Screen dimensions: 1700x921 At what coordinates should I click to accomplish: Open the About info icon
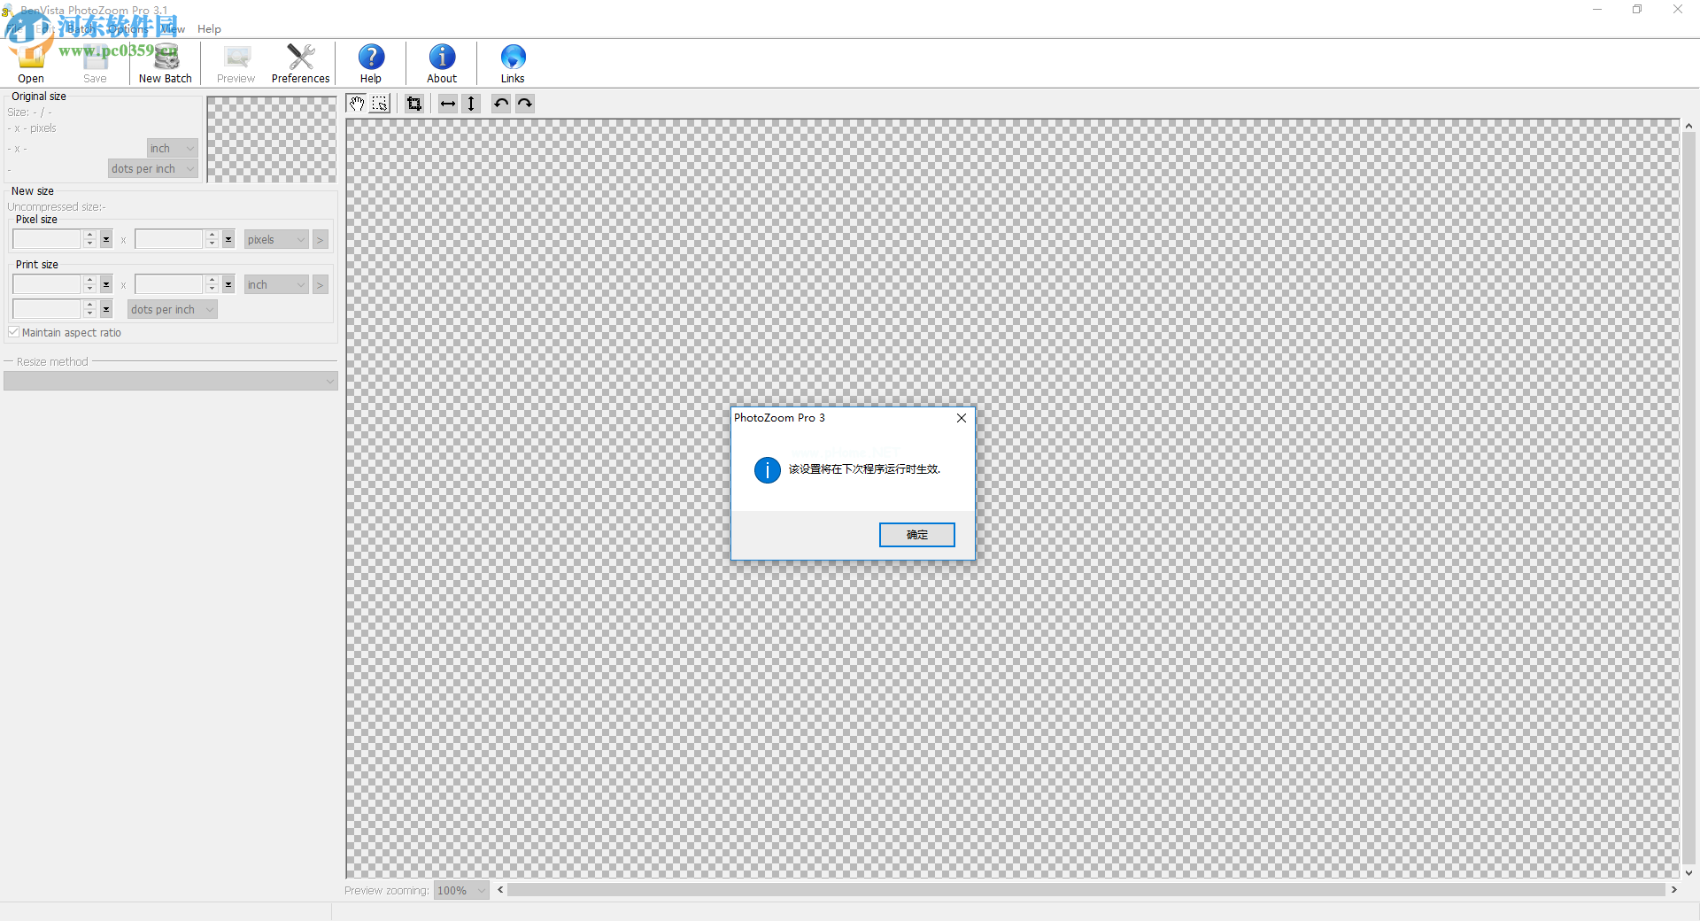tap(442, 64)
